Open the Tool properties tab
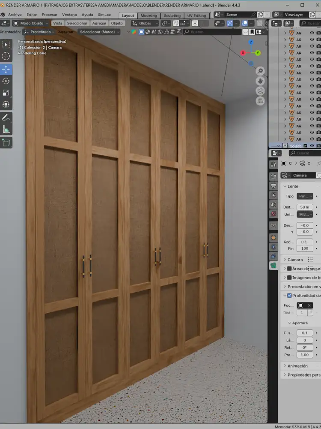This screenshot has height=429, width=321. (x=273, y=164)
